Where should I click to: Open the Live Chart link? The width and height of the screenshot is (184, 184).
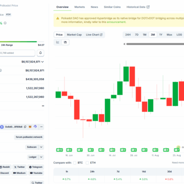[x=94, y=34]
